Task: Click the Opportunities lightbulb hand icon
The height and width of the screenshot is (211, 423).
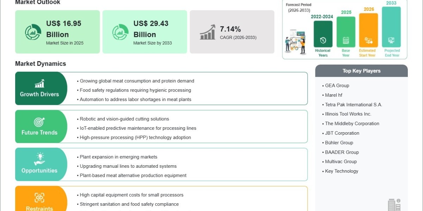Action: click(x=39, y=159)
